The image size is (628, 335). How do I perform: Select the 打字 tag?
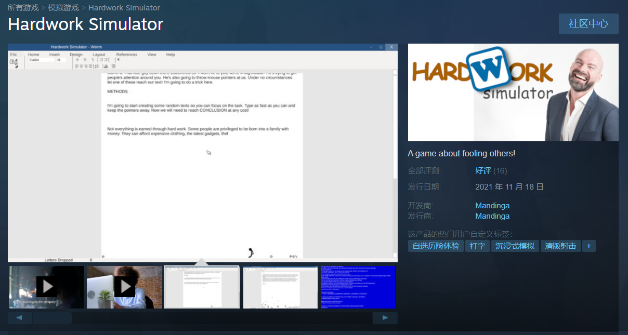[x=477, y=246]
